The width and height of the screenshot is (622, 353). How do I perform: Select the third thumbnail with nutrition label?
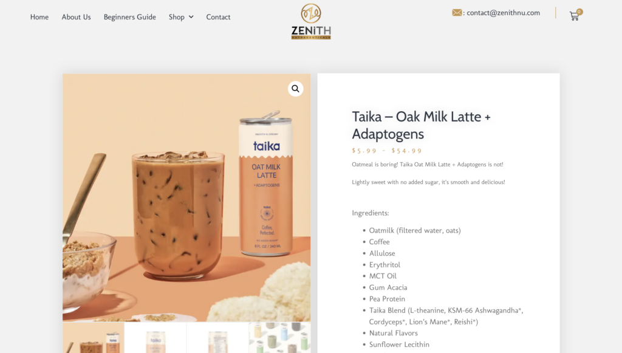tap(217, 338)
